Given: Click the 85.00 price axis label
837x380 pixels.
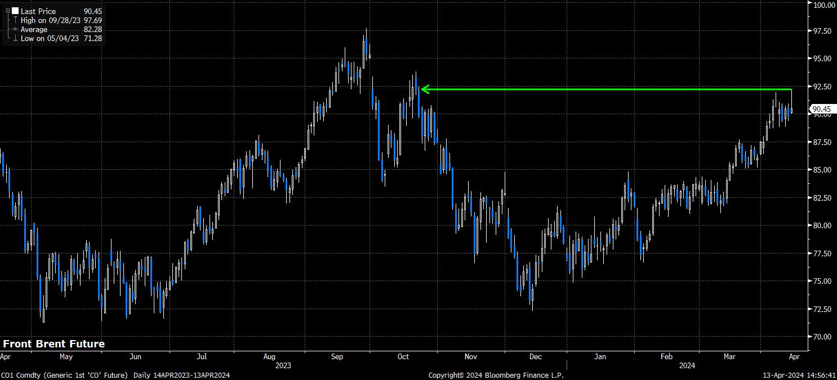Looking at the screenshot, I should point(823,170).
